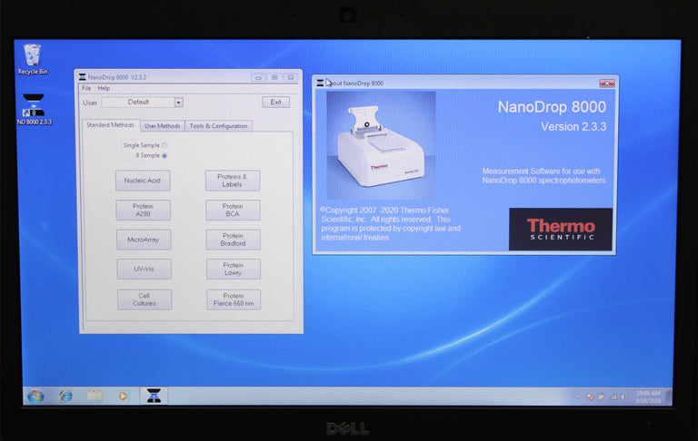Open the Help menu

[x=104, y=88]
